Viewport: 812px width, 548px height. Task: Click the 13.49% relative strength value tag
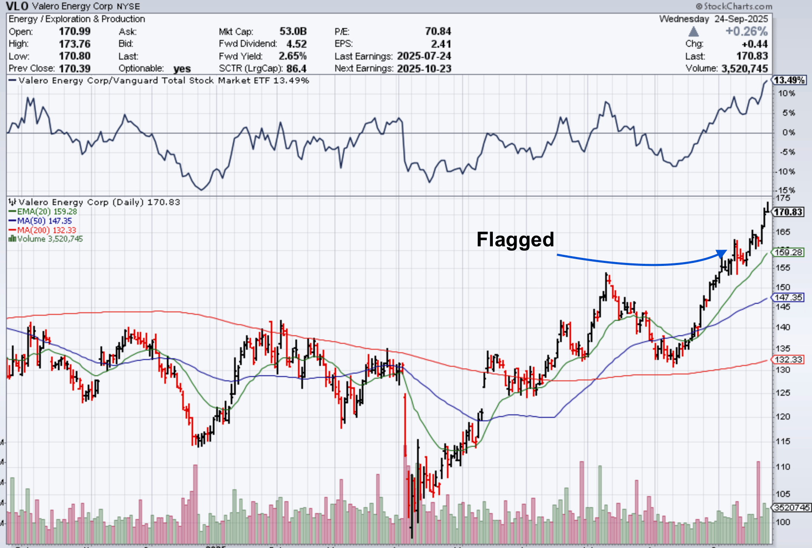pyautogui.click(x=789, y=80)
